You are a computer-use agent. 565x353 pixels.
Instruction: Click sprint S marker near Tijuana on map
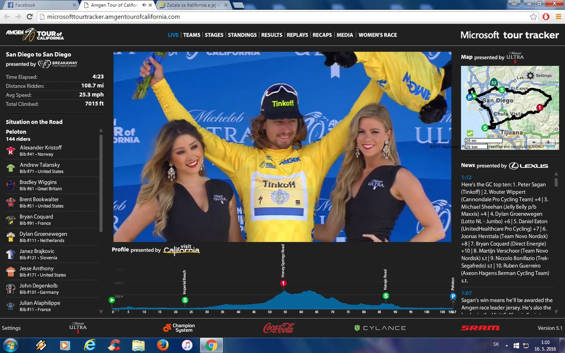coord(485,128)
